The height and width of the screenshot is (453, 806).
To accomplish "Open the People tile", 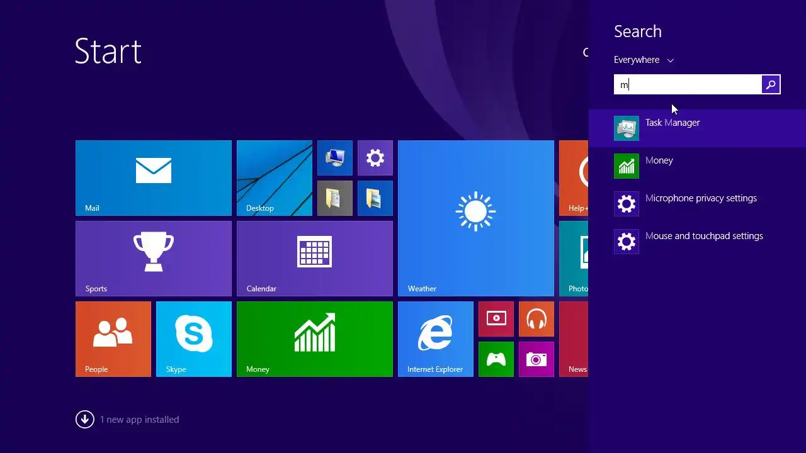I will click(x=113, y=339).
